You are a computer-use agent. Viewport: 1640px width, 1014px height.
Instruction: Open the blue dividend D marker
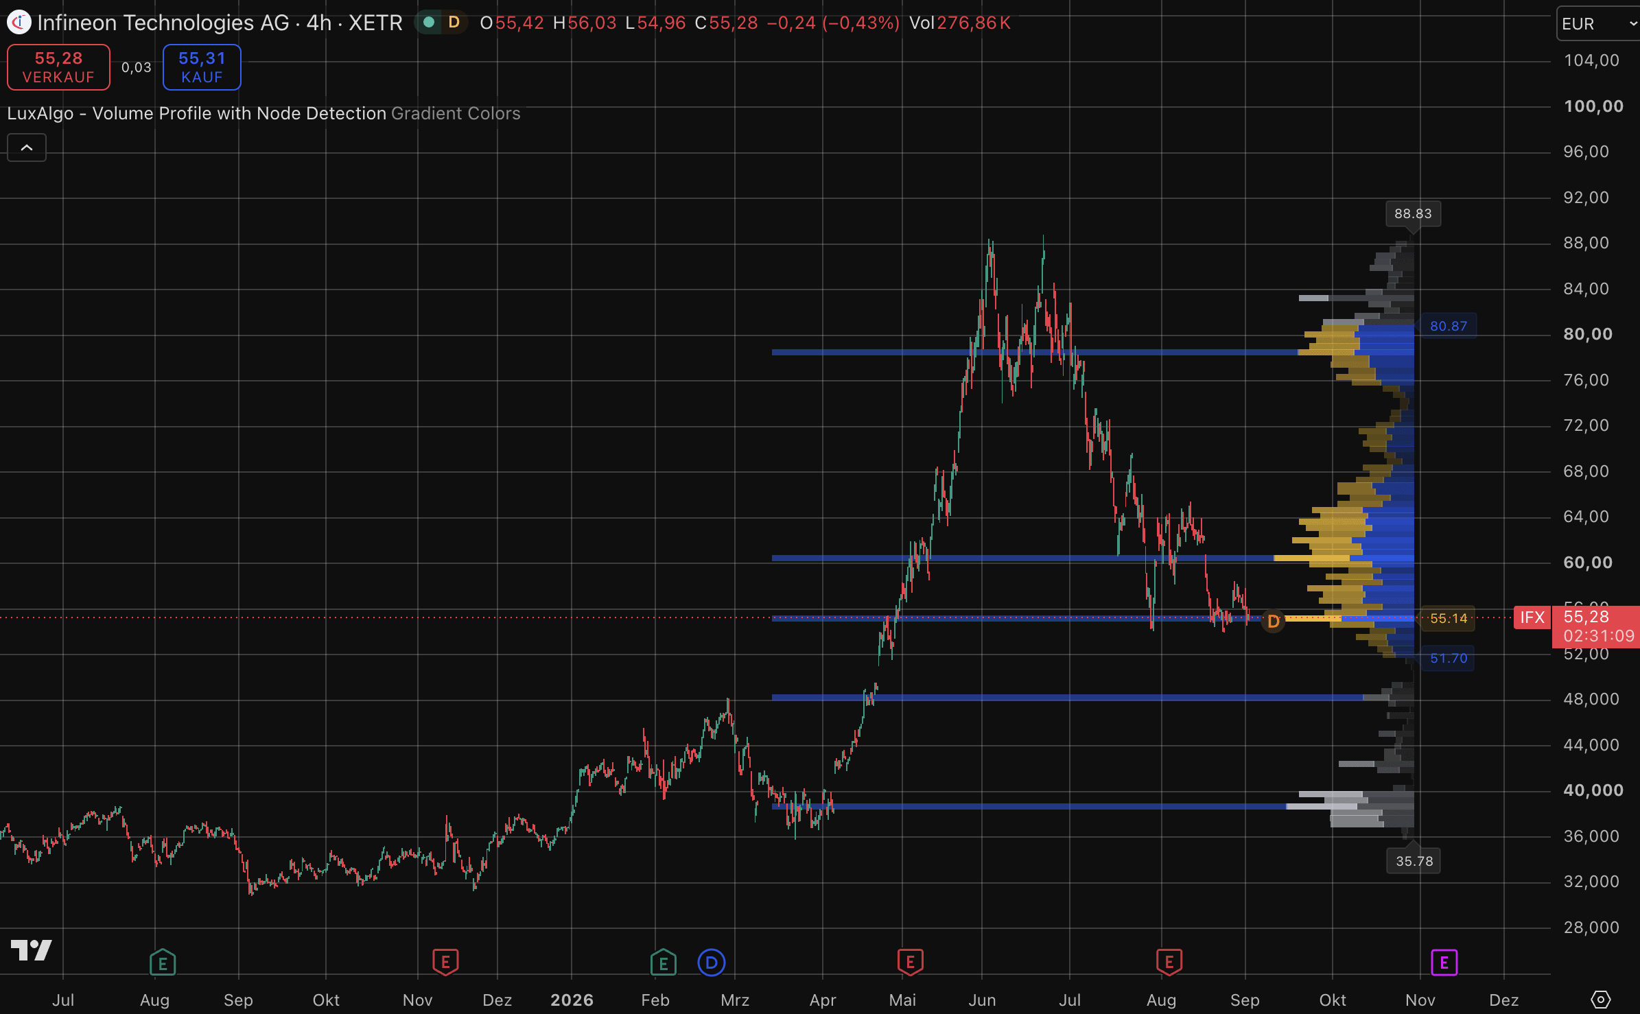[712, 963]
